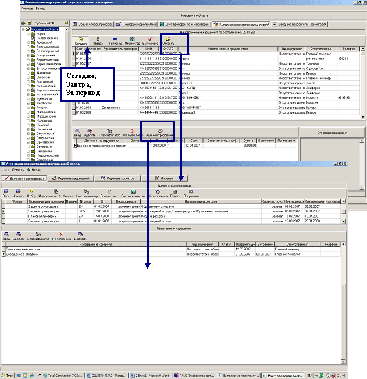Collapse the Кировская область tree node
This screenshot has height=379, width=367.
click(22, 29)
